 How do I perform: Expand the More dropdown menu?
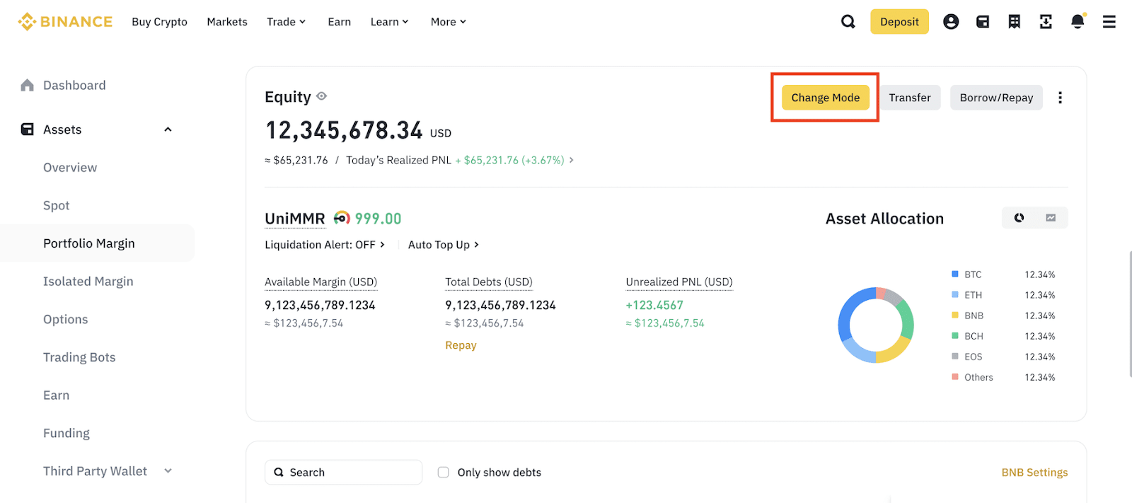449,22
